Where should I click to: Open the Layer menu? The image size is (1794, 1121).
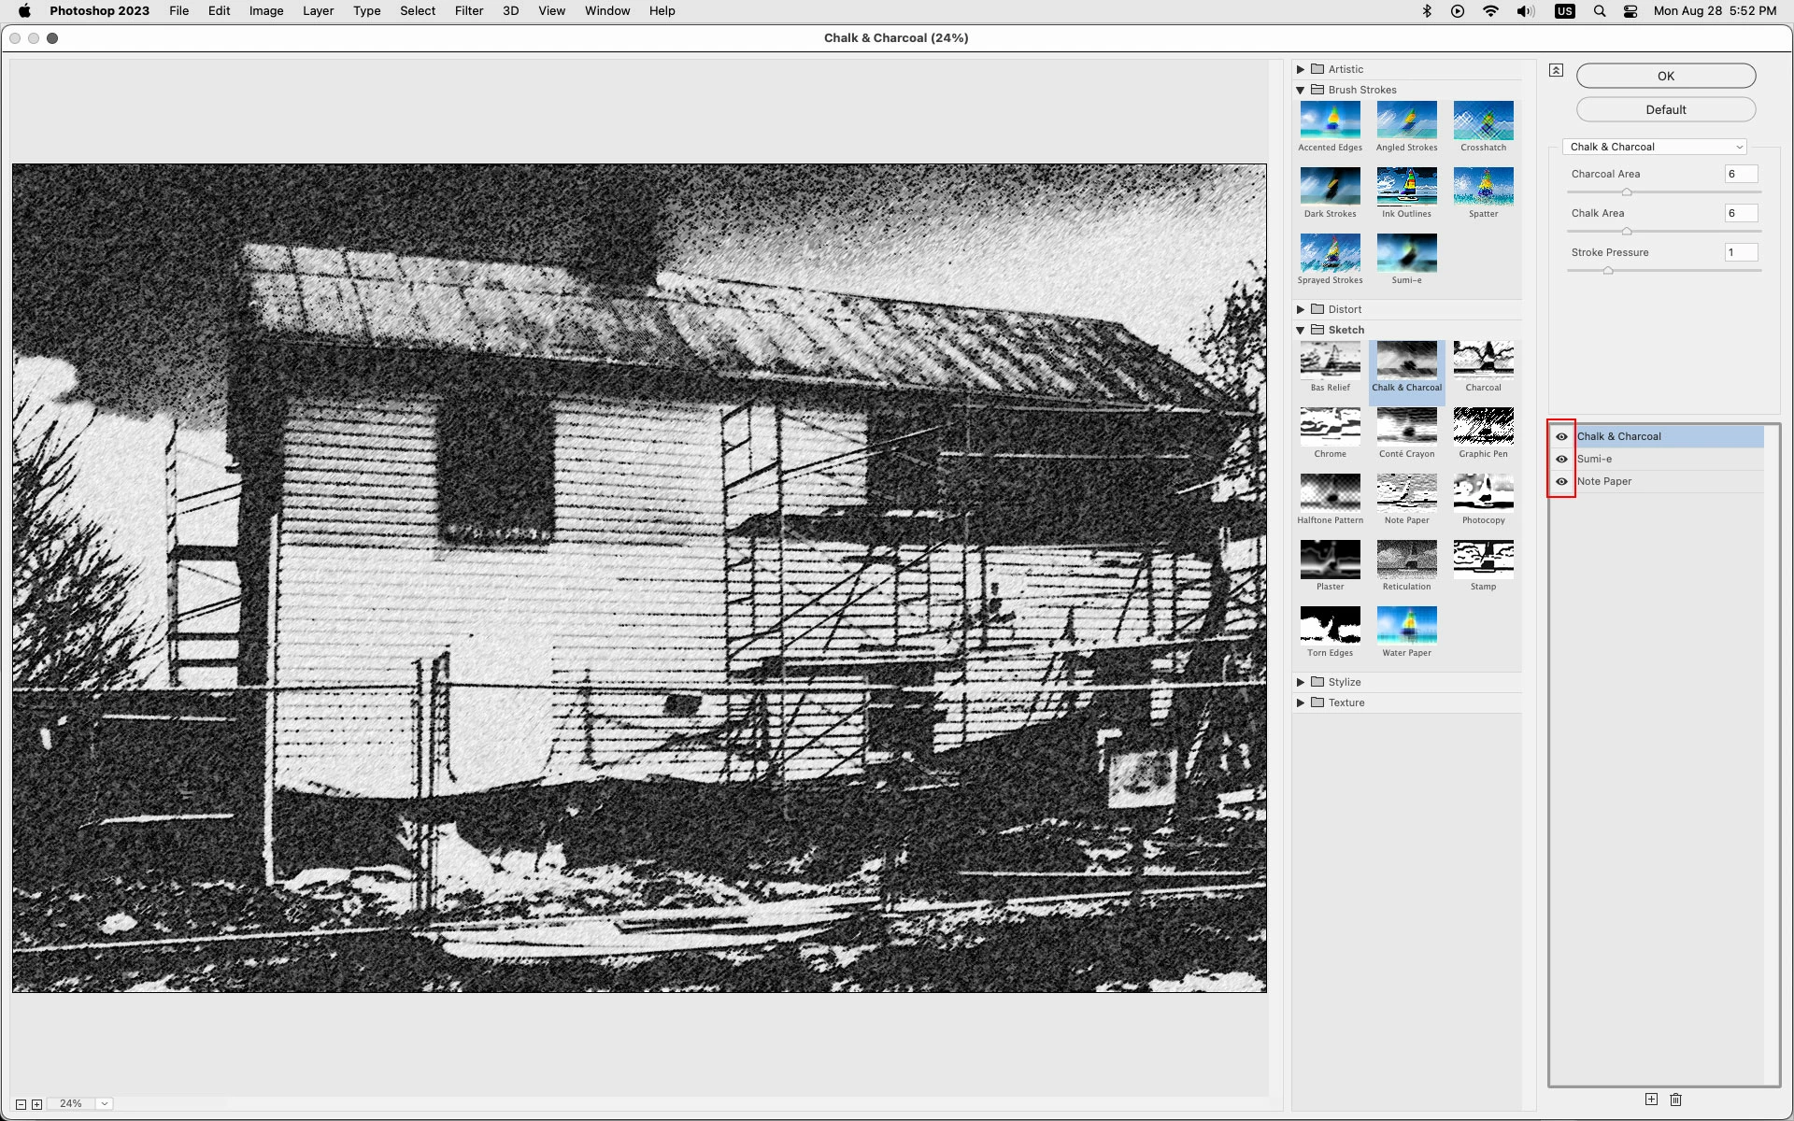318,11
